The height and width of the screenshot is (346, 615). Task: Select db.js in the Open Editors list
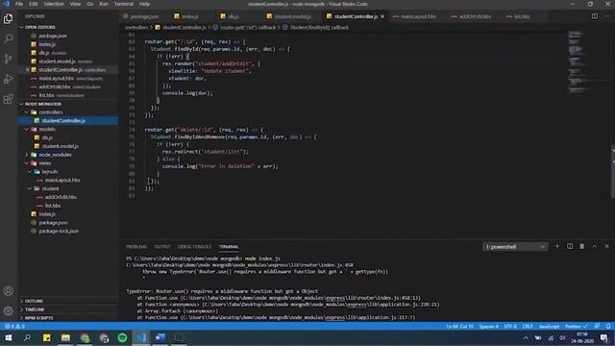click(44, 53)
